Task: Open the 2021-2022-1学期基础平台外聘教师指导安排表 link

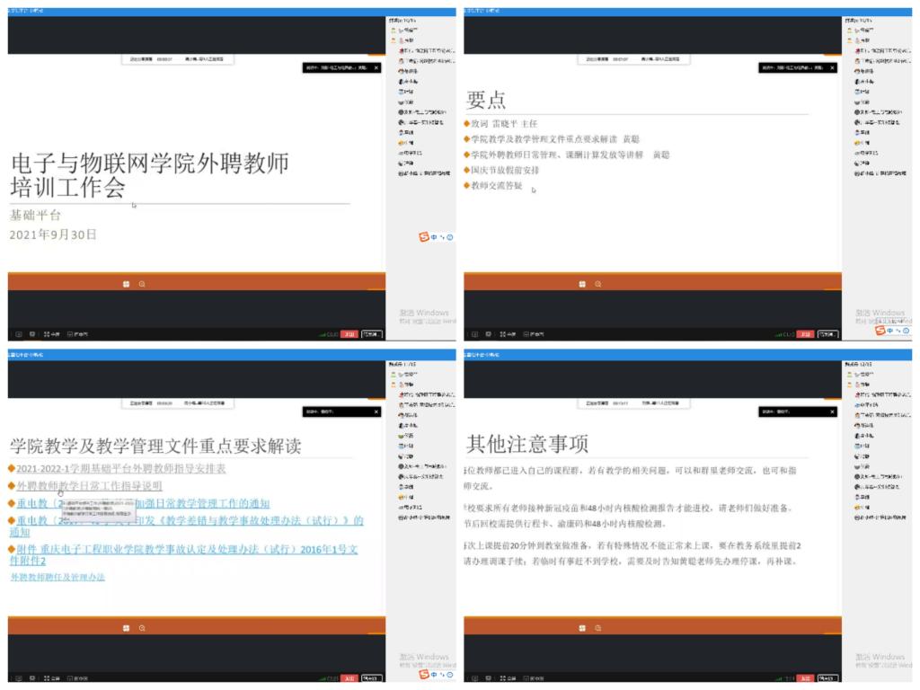Action: point(120,468)
